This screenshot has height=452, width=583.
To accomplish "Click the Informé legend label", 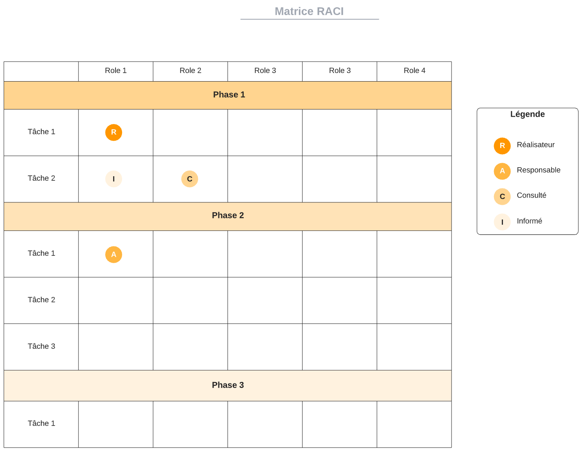I will [x=529, y=221].
